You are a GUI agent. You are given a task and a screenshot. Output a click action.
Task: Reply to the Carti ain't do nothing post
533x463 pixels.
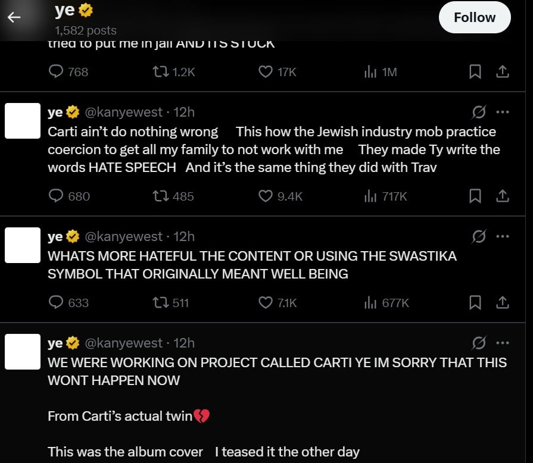pyautogui.click(x=56, y=196)
